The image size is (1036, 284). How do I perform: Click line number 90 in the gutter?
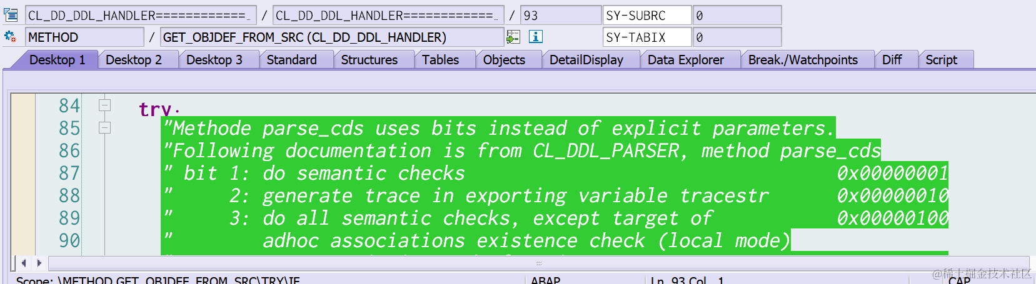[x=69, y=240]
